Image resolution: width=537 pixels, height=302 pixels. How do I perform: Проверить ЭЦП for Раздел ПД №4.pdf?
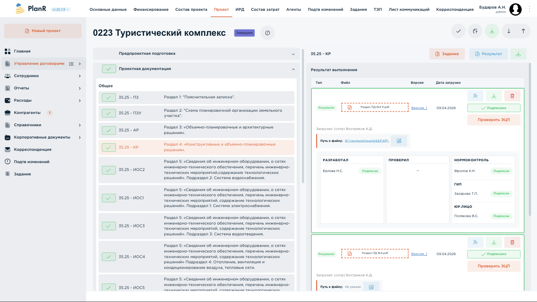pyautogui.click(x=494, y=266)
